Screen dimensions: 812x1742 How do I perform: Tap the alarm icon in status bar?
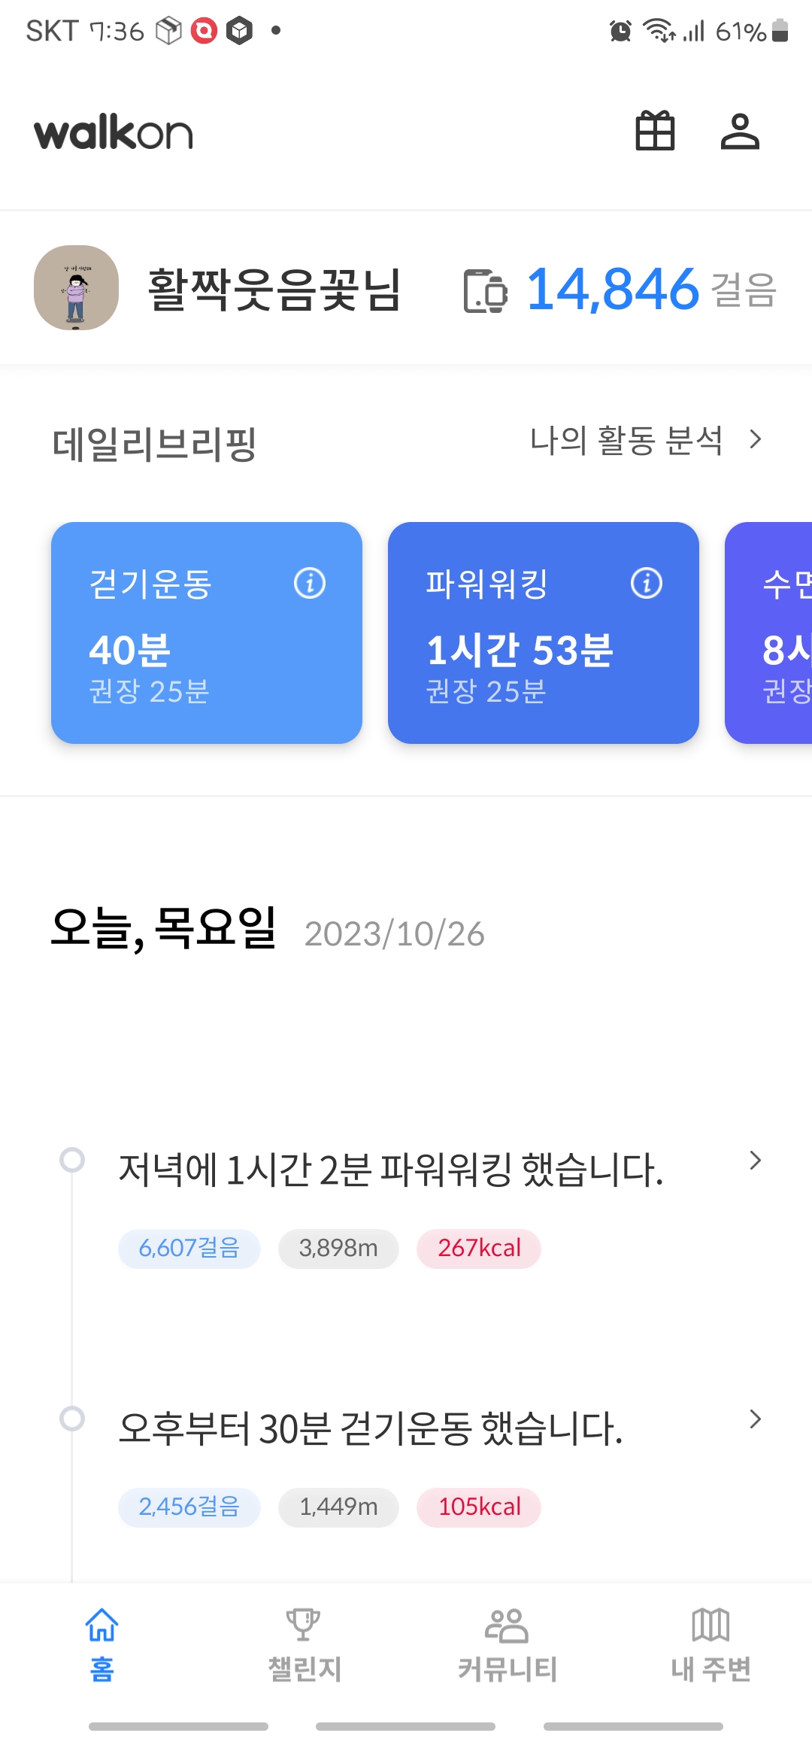pyautogui.click(x=620, y=31)
